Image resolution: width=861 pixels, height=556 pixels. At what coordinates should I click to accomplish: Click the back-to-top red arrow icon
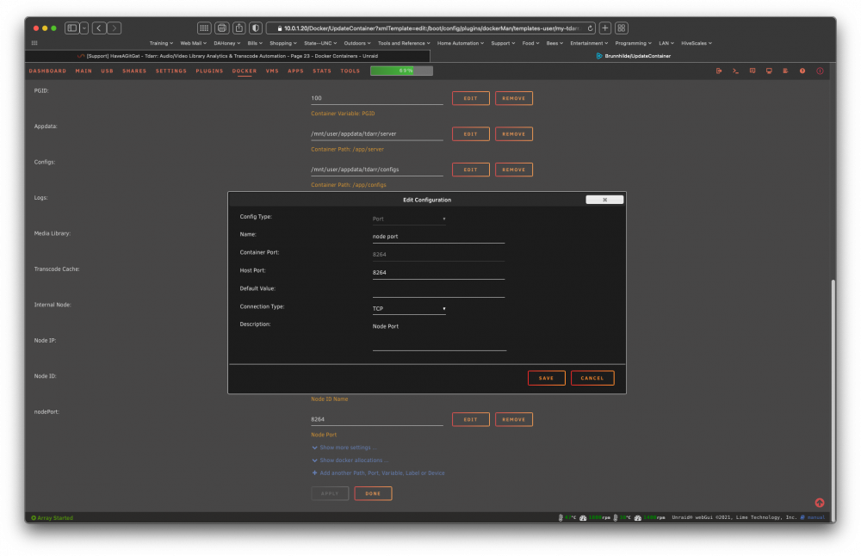click(x=820, y=503)
